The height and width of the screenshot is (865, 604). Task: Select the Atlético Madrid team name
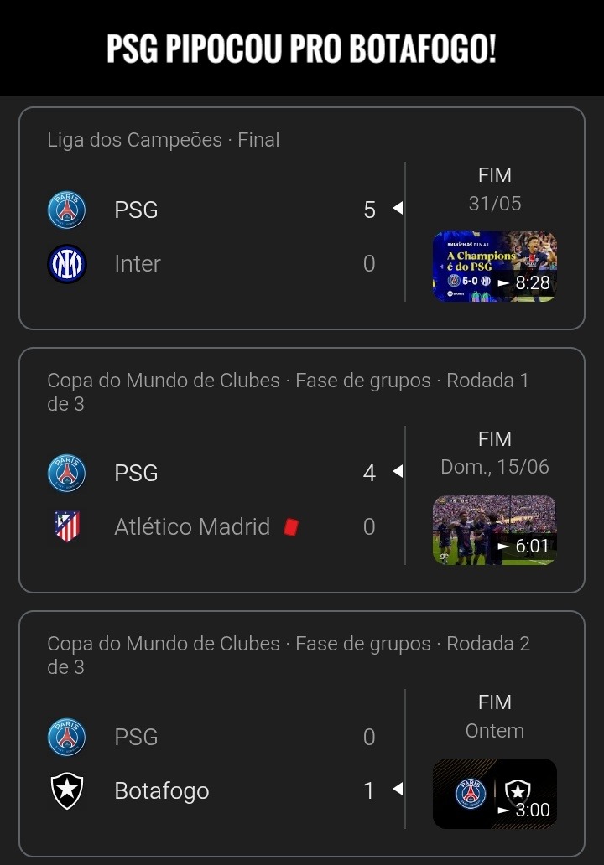(192, 527)
